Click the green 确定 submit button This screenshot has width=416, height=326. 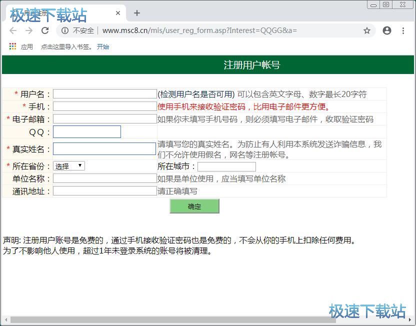[194, 206]
